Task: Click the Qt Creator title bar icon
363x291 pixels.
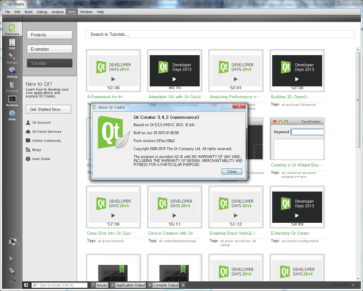Action: (x=5, y=4)
